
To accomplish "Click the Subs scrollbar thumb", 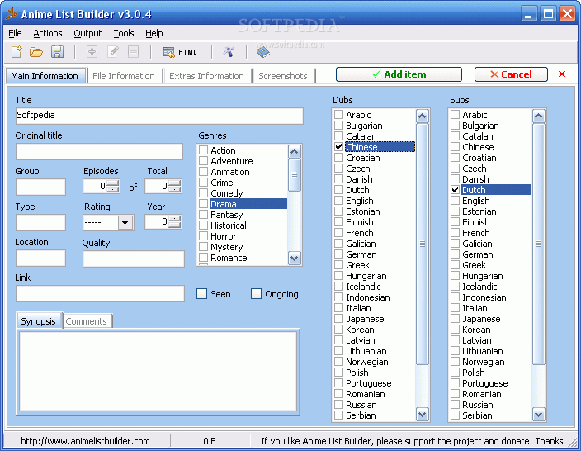I will (538, 244).
